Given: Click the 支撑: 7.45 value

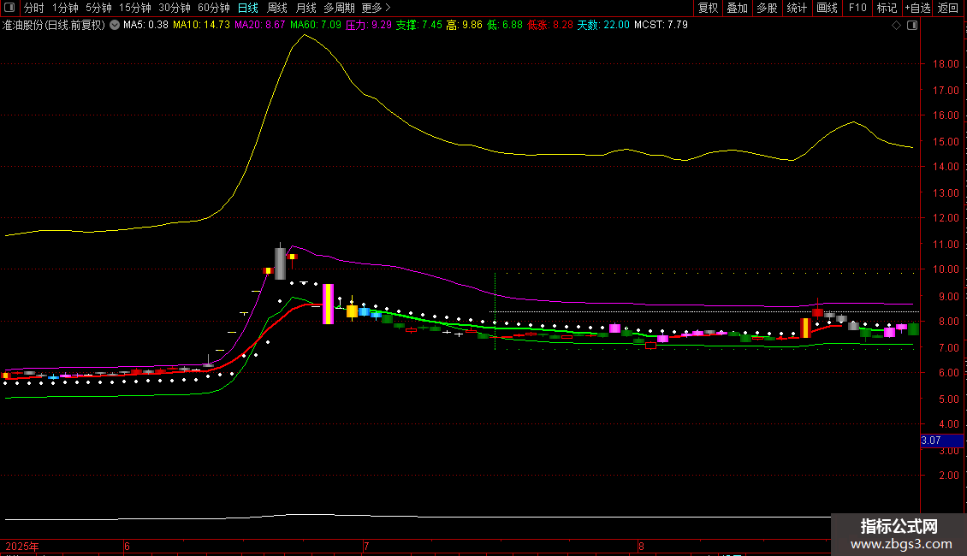Looking at the screenshot, I should (x=418, y=25).
